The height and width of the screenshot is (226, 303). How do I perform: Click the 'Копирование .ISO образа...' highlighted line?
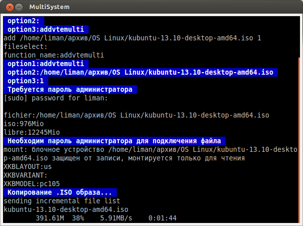(x=60, y=193)
